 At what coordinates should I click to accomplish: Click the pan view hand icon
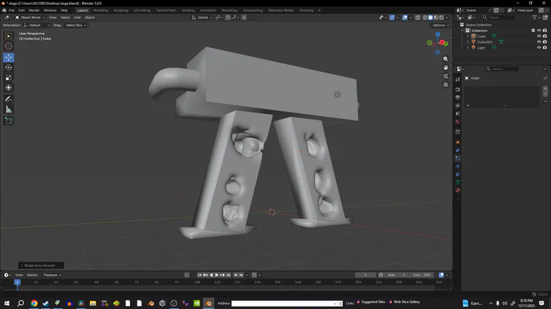click(x=446, y=68)
